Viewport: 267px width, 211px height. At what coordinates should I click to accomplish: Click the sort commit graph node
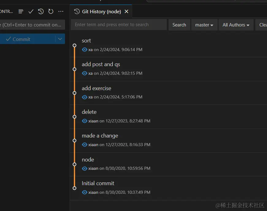coord(74,46)
